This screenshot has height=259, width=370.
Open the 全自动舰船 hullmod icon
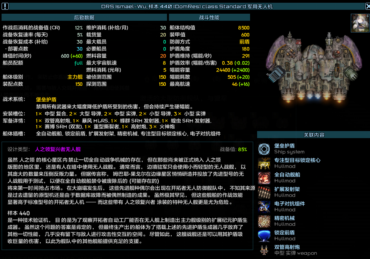(265, 178)
